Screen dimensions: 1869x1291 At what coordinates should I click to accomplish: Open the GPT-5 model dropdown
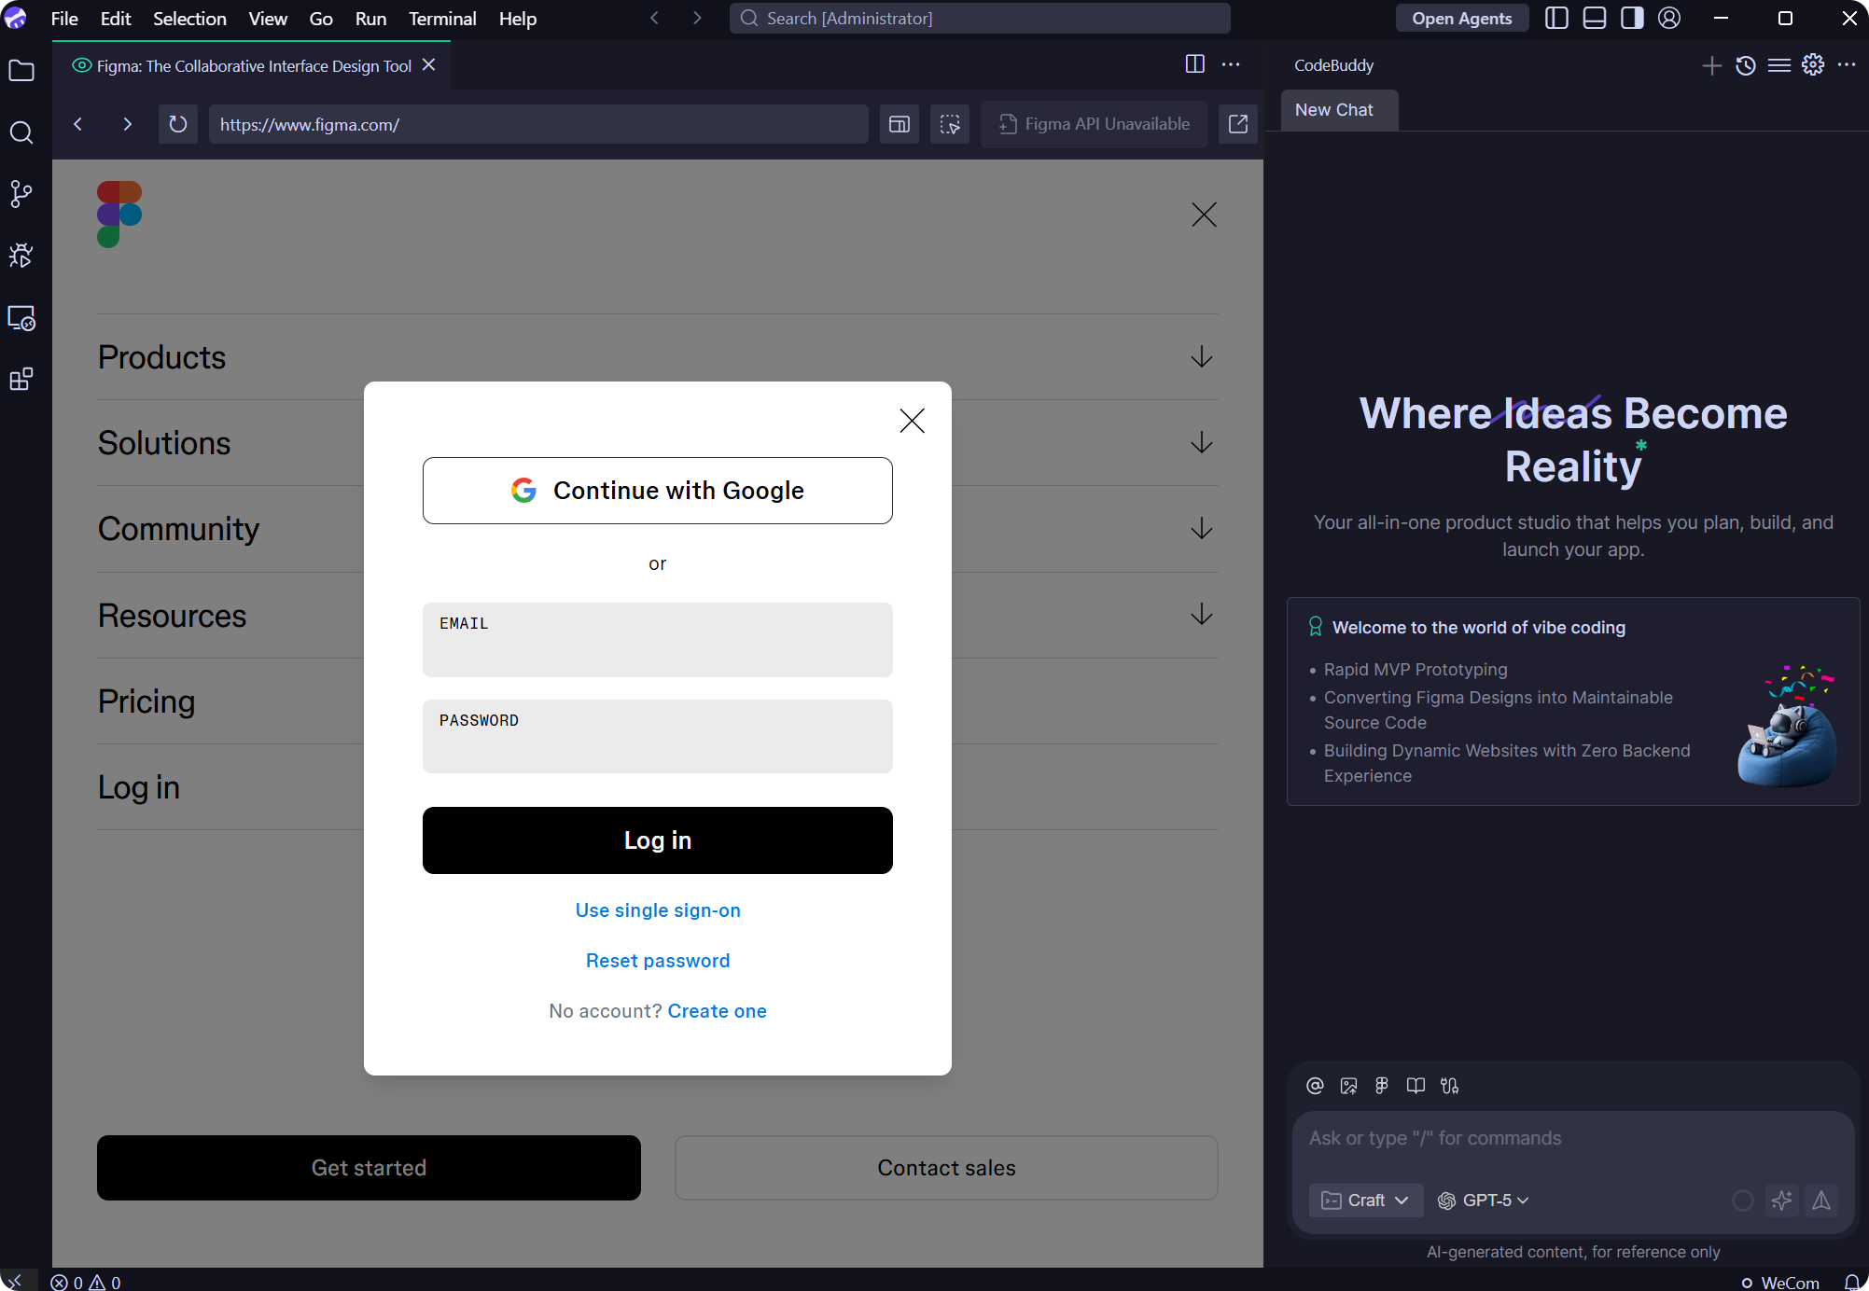pyautogui.click(x=1483, y=1201)
